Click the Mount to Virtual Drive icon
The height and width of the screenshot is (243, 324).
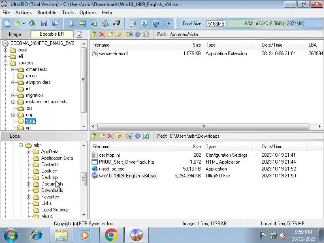coord(105,23)
